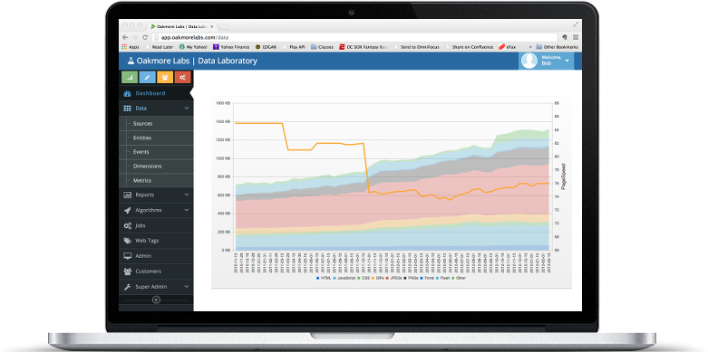Image resolution: width=708 pixels, height=352 pixels.
Task: Open the EDGAR bookmark
Action: point(267,47)
